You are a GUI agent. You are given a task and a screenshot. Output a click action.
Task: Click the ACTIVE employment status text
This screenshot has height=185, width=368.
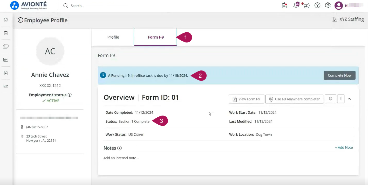pyautogui.click(x=51, y=101)
